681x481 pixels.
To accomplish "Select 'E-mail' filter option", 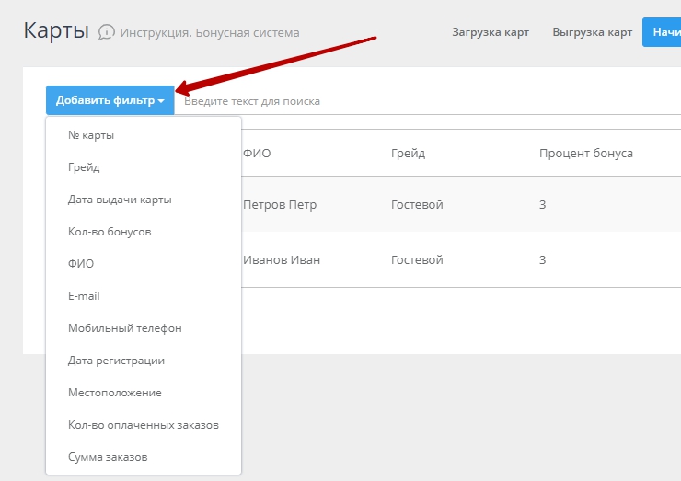I will (x=84, y=296).
